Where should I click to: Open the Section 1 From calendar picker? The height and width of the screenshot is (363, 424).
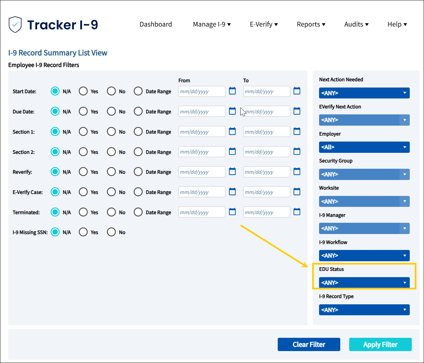(x=232, y=131)
